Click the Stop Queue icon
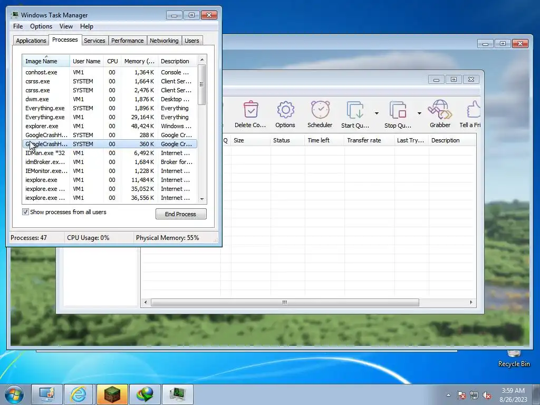Screen dimensions: 540x405 pyautogui.click(x=398, y=110)
